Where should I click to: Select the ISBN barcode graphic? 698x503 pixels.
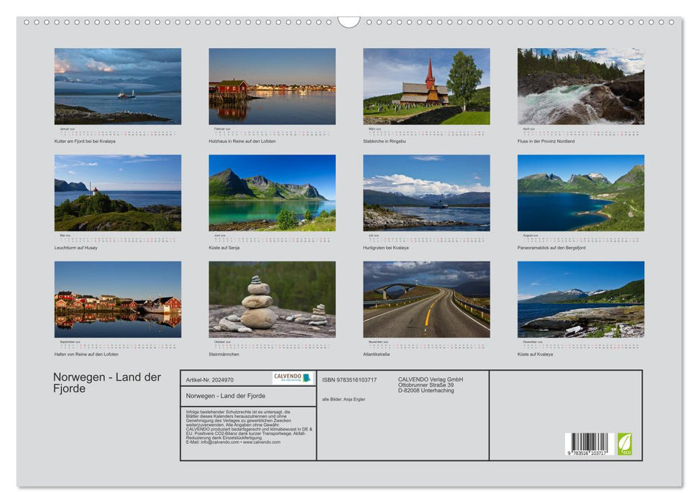pos(589,443)
